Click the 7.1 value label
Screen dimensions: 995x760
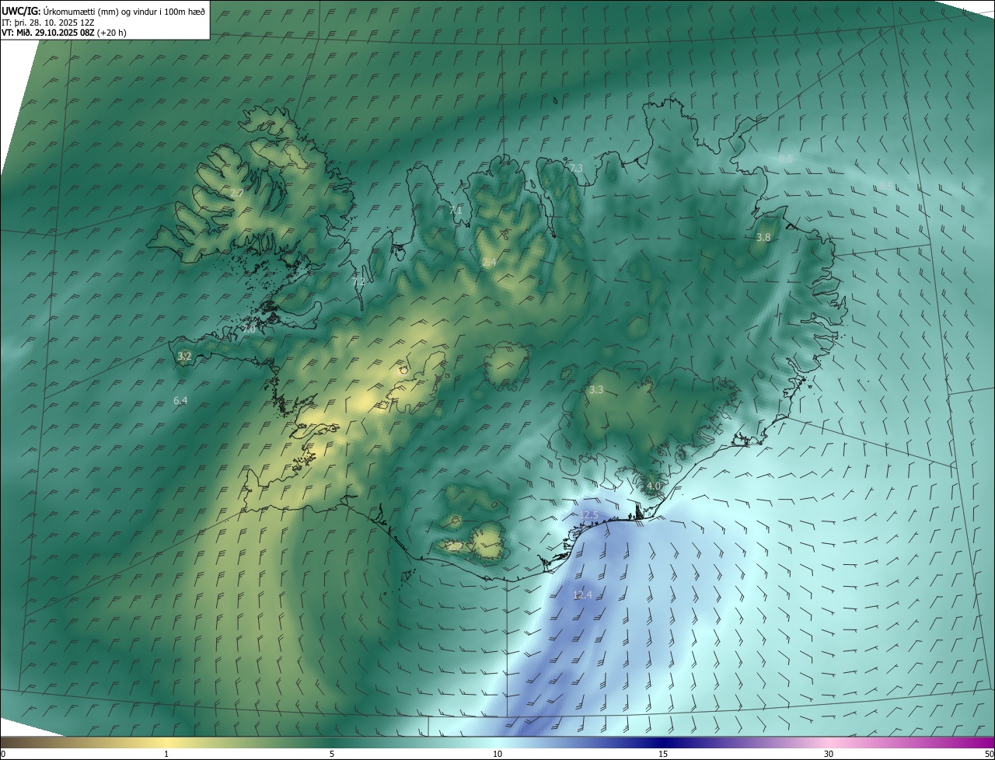(x=456, y=210)
